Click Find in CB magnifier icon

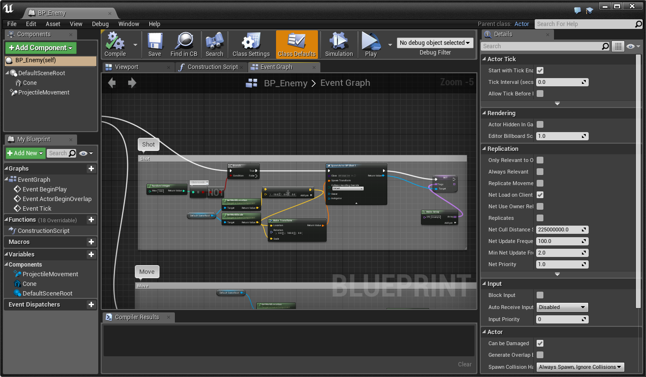click(x=184, y=41)
